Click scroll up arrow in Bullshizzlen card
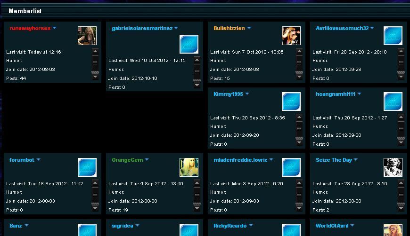The width and height of the screenshot is (410, 236). tap(299, 51)
